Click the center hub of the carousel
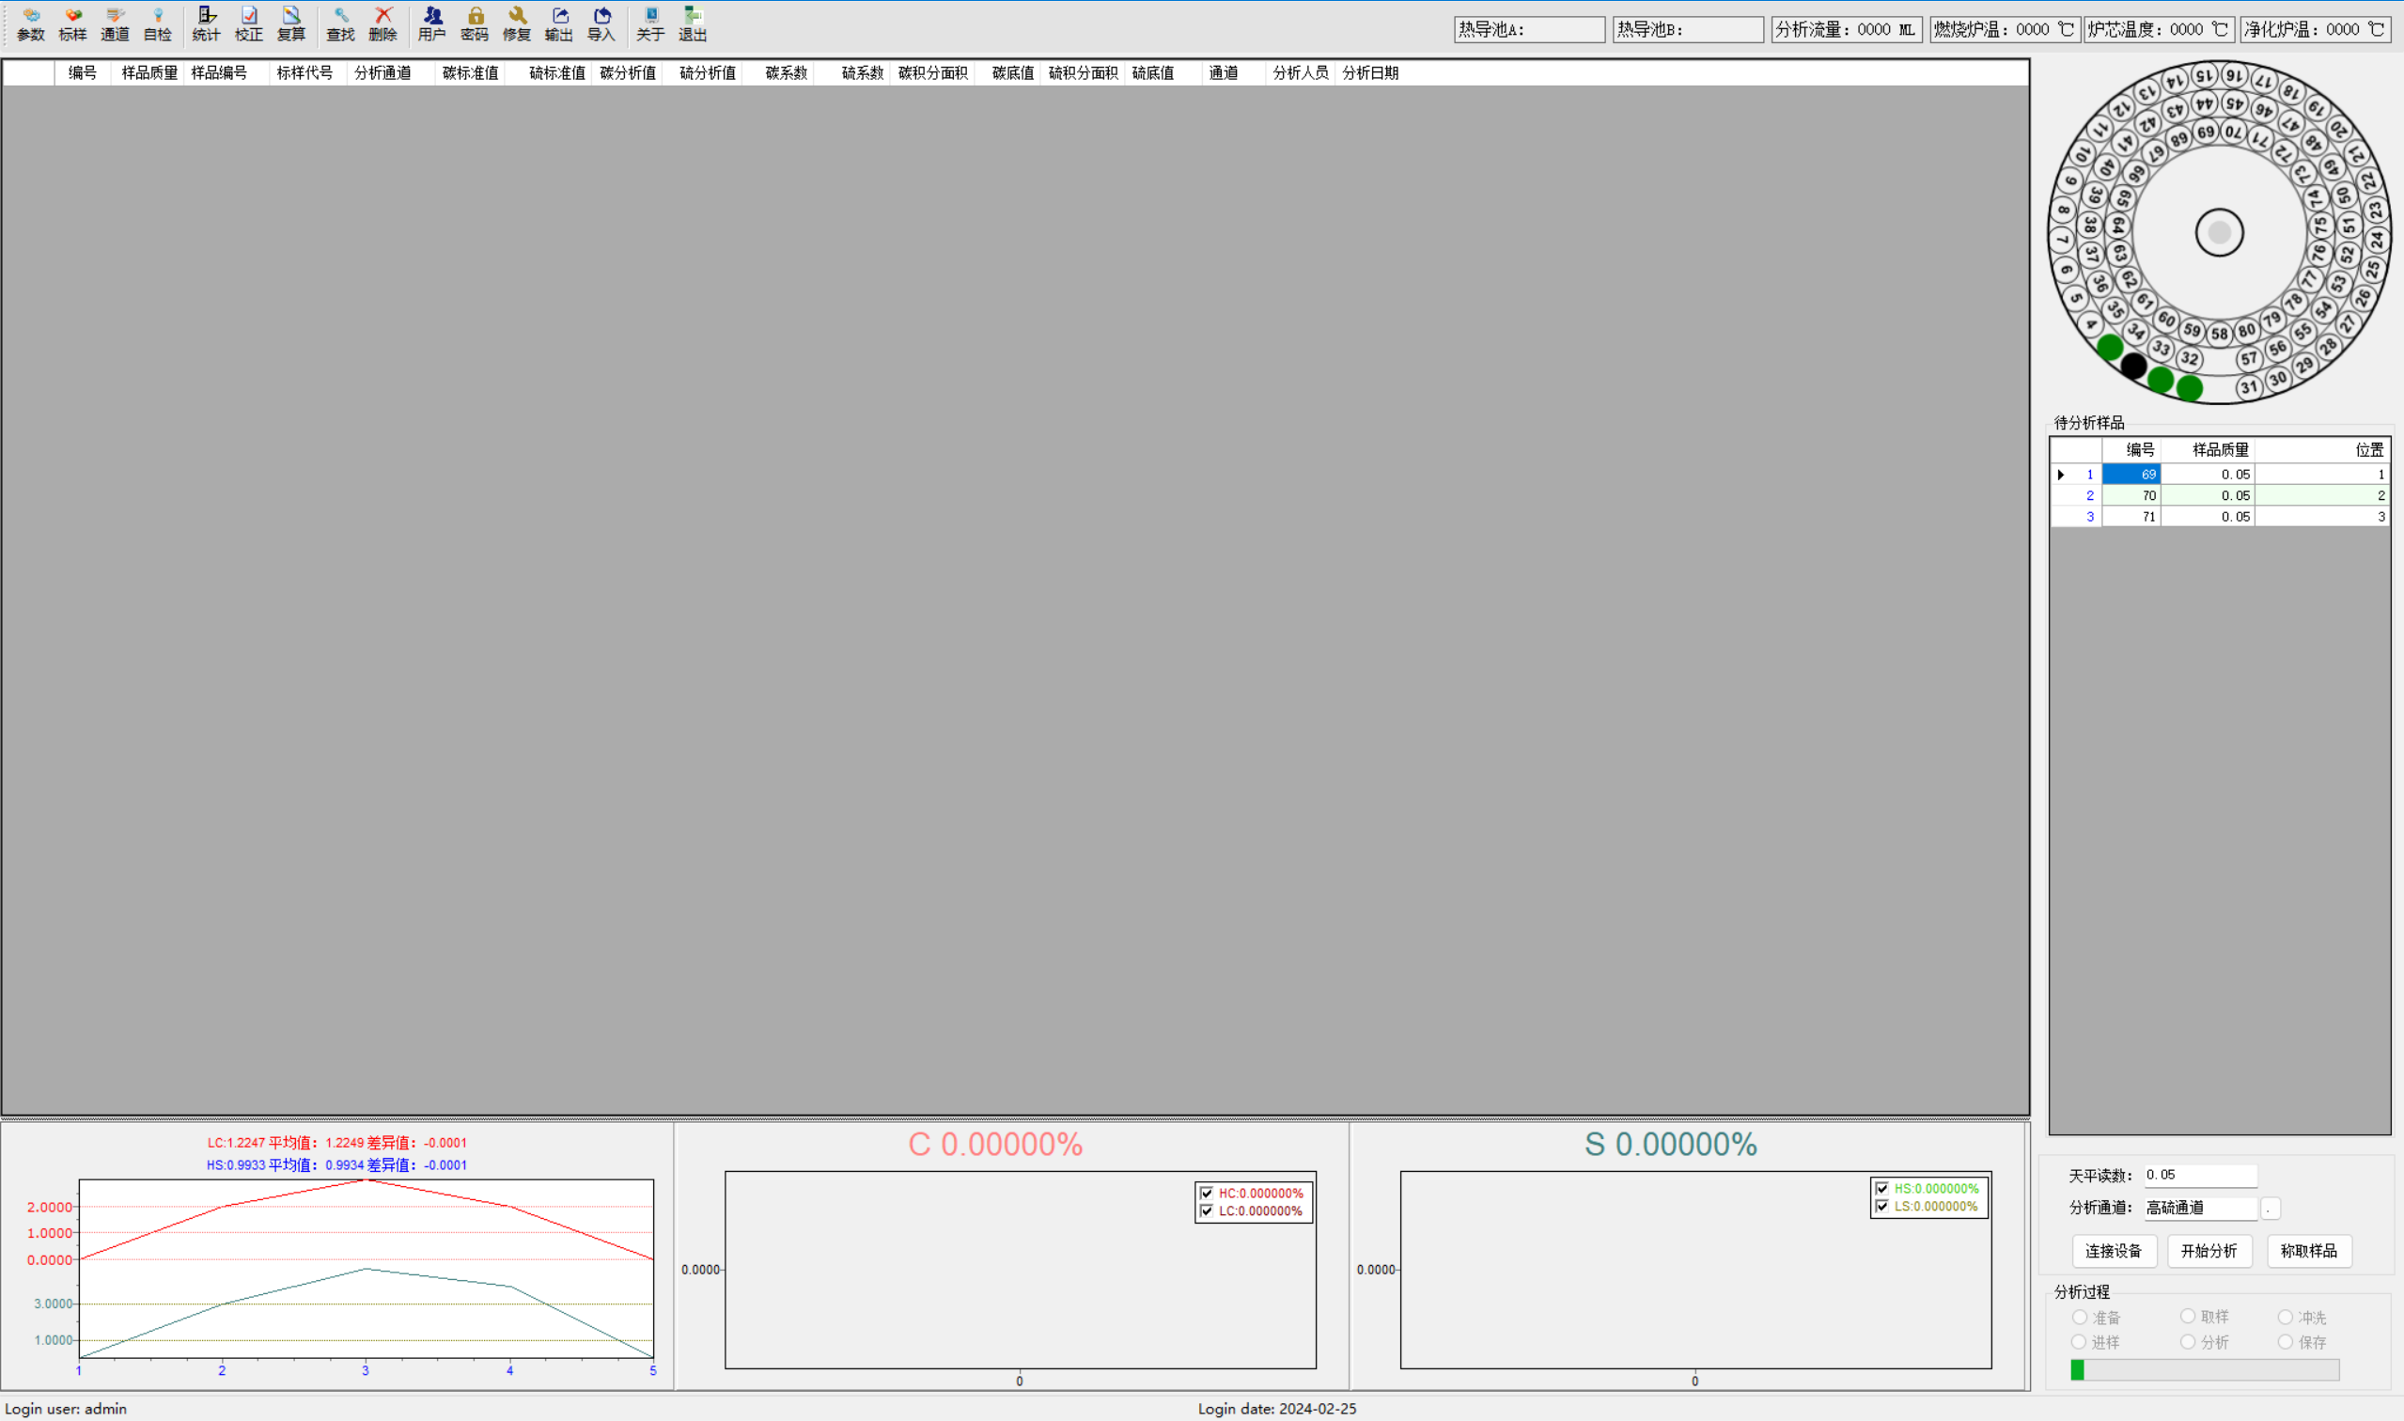Image resolution: width=2404 pixels, height=1421 pixels. pos(2219,233)
